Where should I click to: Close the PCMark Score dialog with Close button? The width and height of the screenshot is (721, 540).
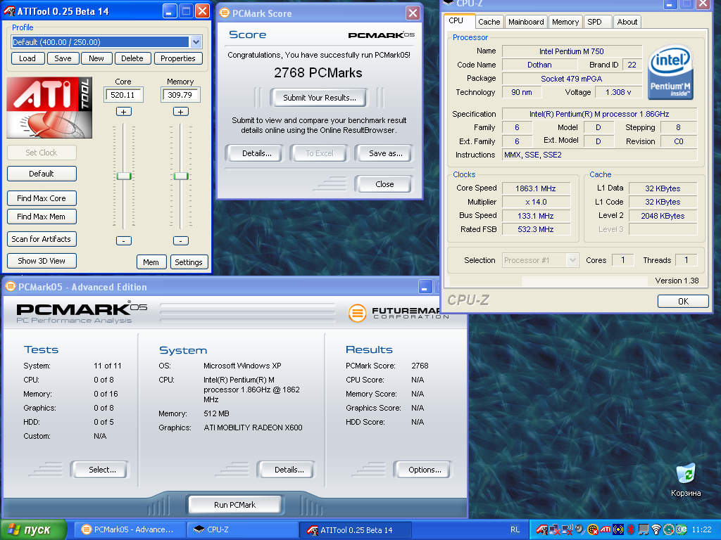click(x=384, y=184)
